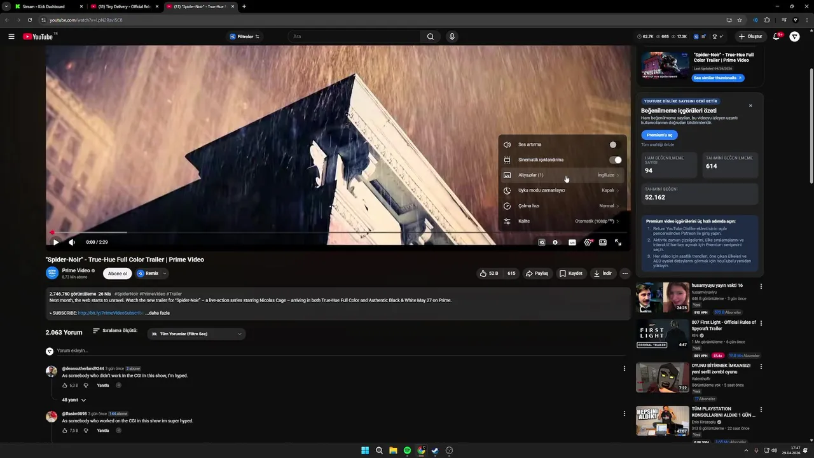Open a new browser tab
Image resolution: width=814 pixels, height=458 pixels.
[x=244, y=6]
